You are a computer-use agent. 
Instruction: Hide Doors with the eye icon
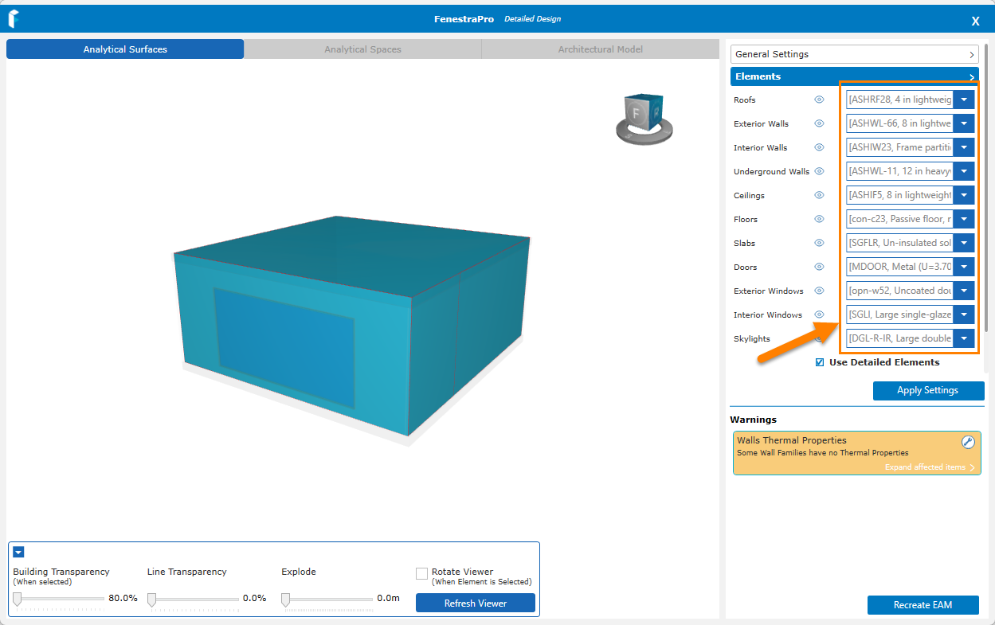(819, 268)
